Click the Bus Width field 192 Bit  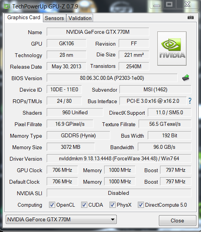pos(169,135)
